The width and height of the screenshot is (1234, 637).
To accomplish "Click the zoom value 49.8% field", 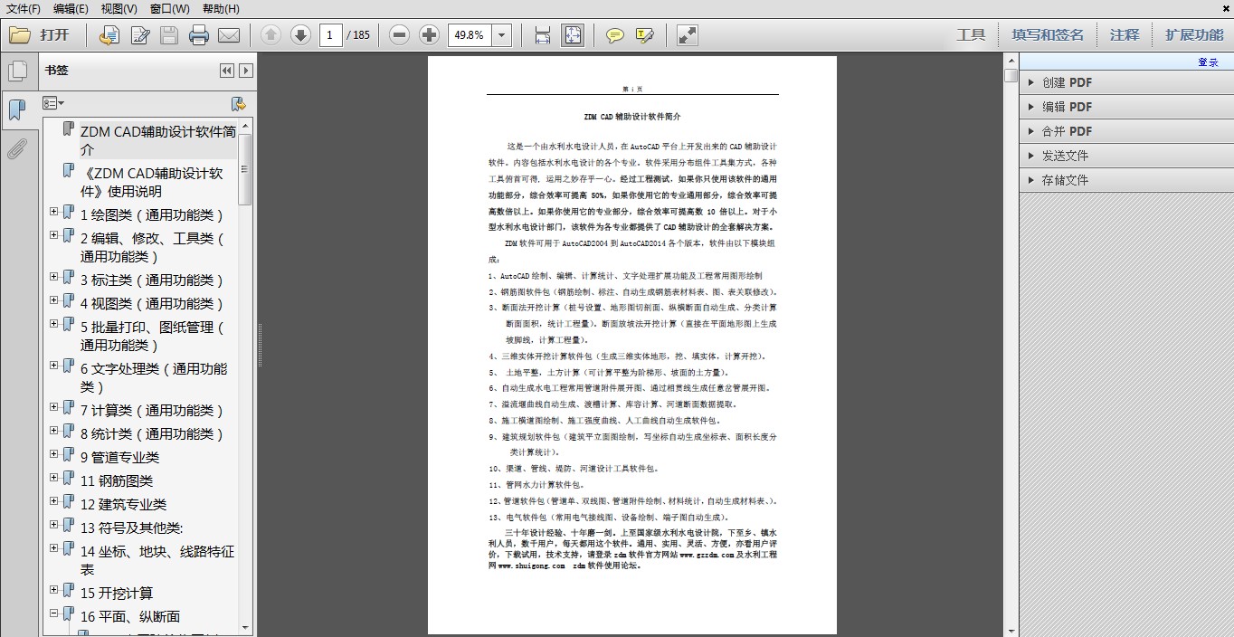I will pyautogui.click(x=470, y=35).
